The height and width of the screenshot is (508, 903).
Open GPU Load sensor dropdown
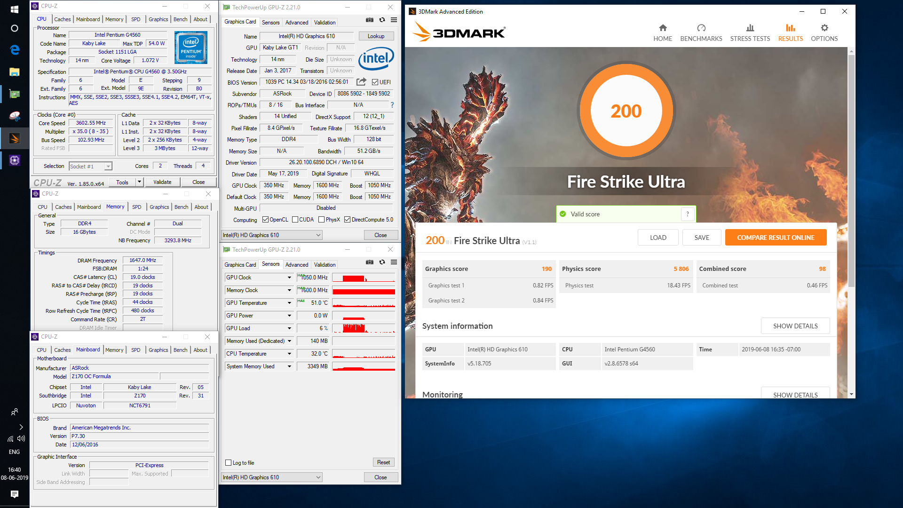[289, 328]
